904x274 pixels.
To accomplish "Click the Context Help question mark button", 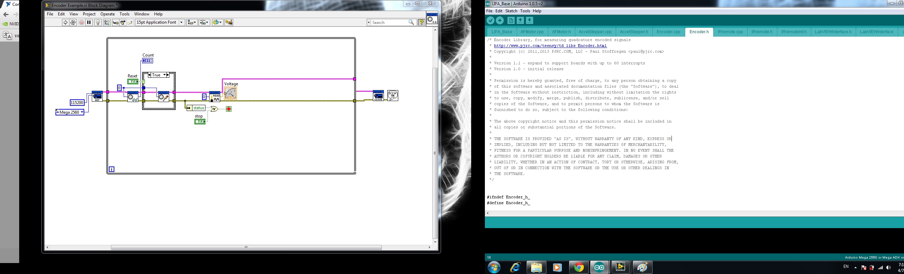I will (422, 23).
